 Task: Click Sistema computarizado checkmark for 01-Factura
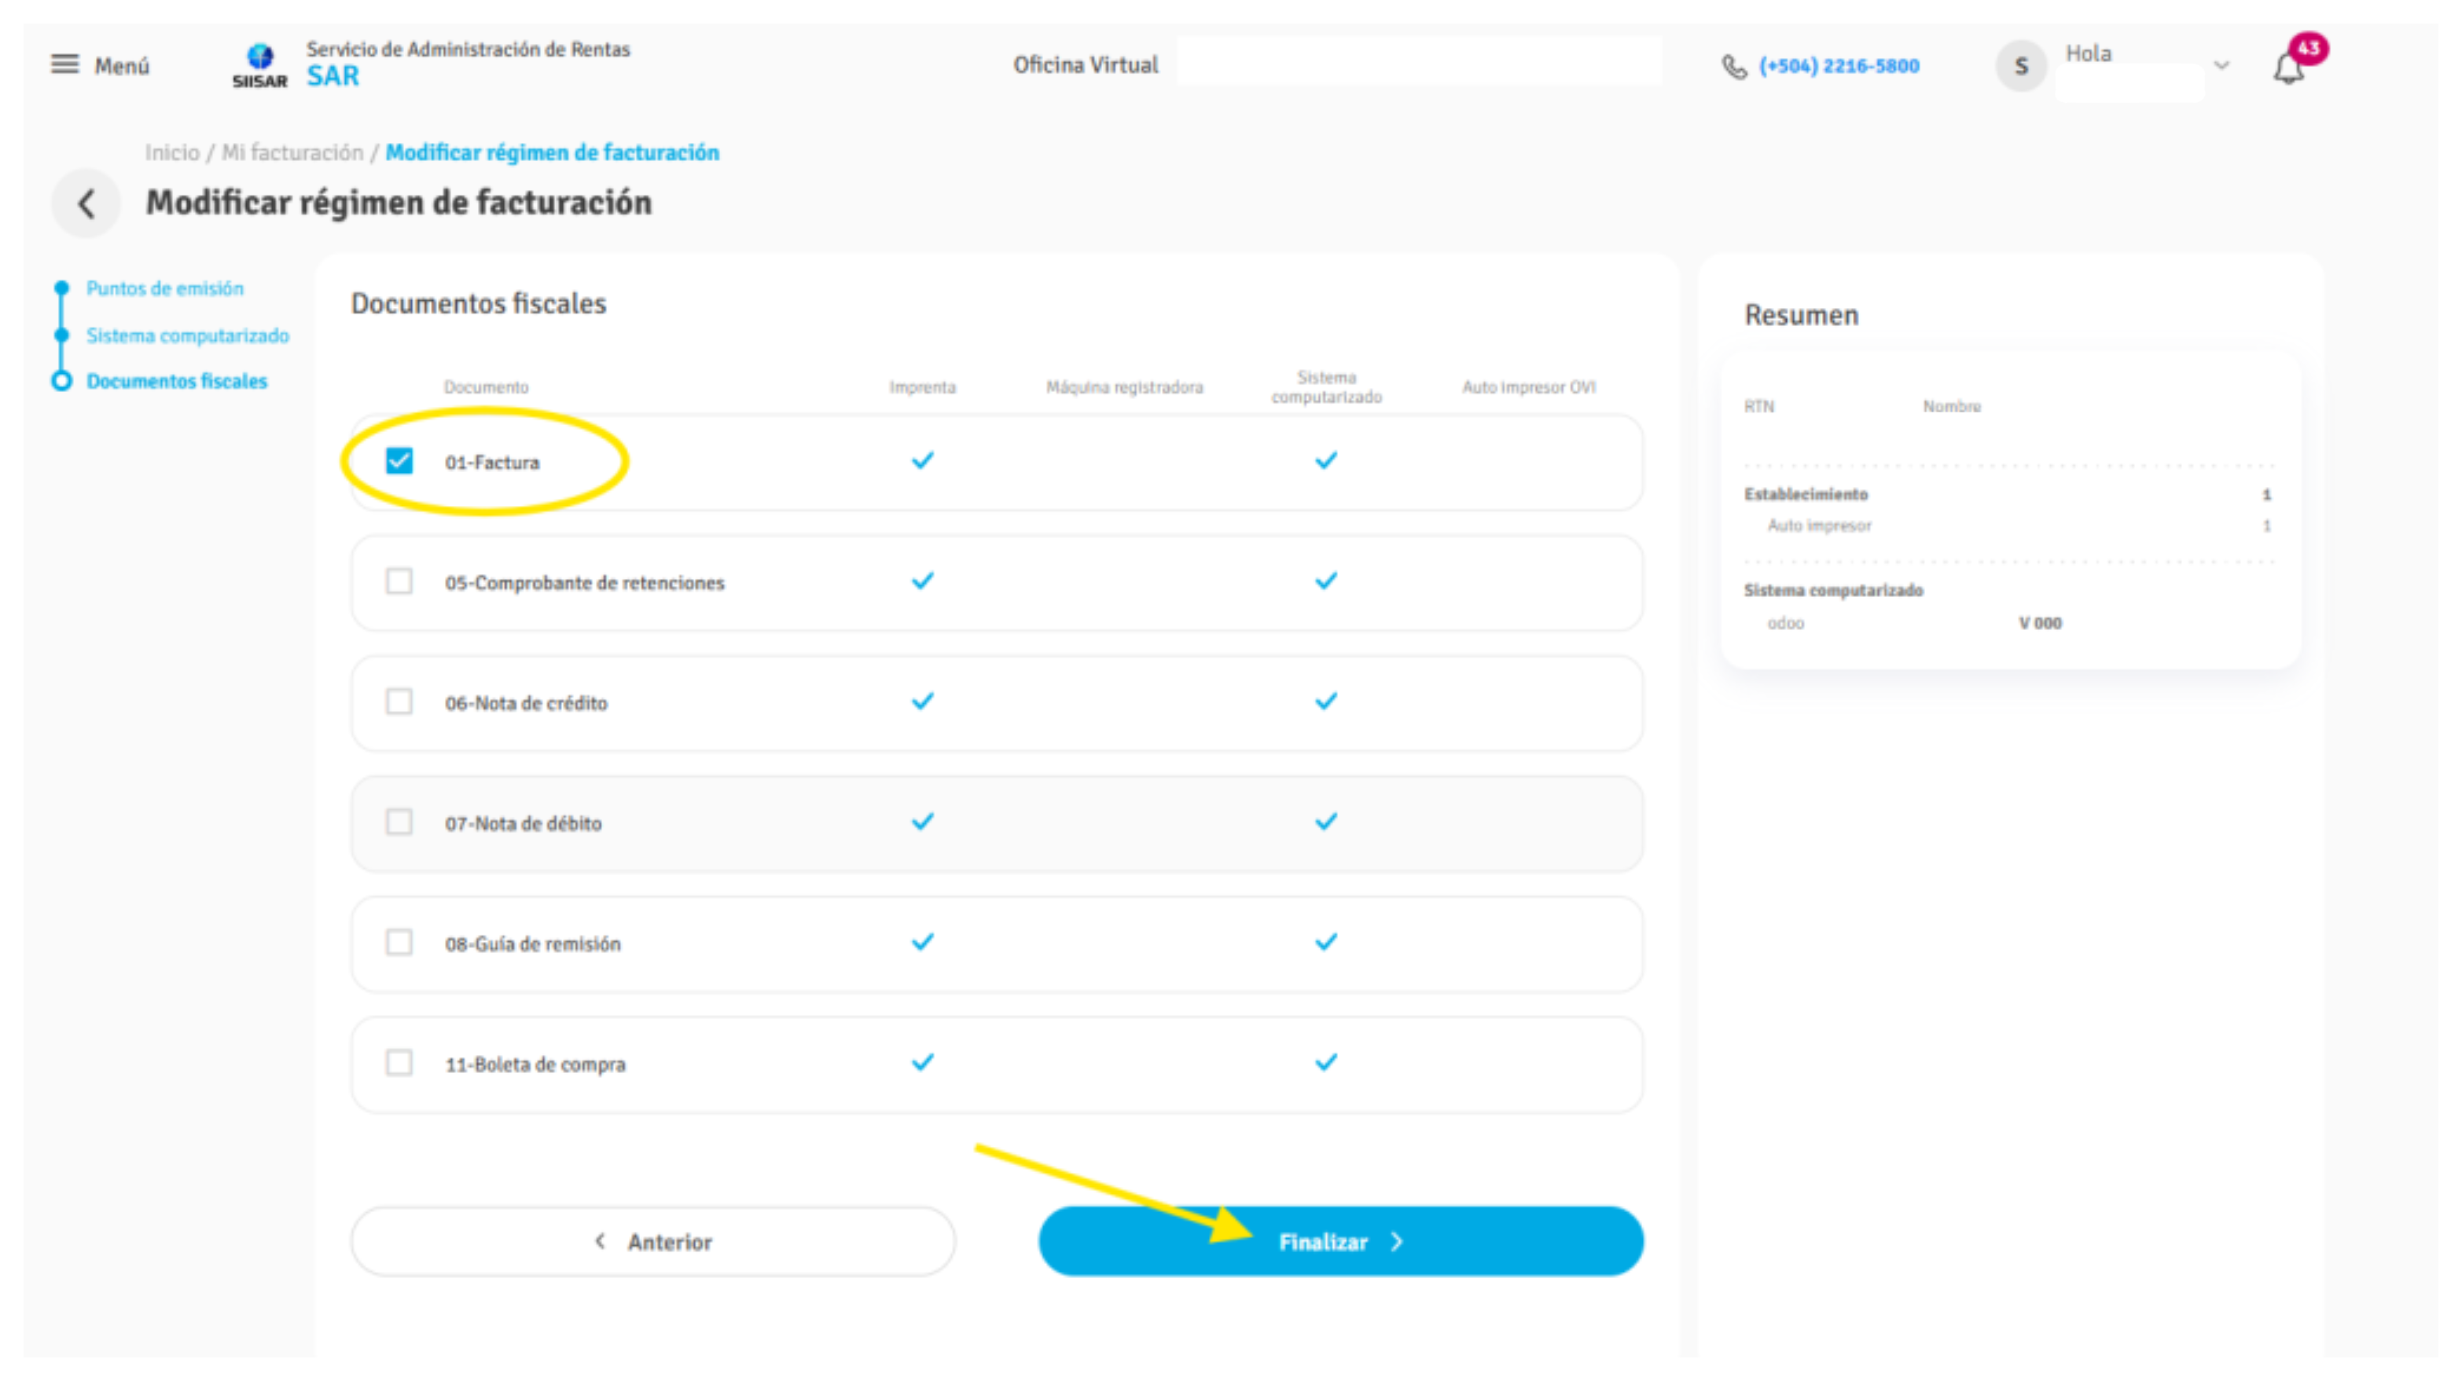[1325, 460]
